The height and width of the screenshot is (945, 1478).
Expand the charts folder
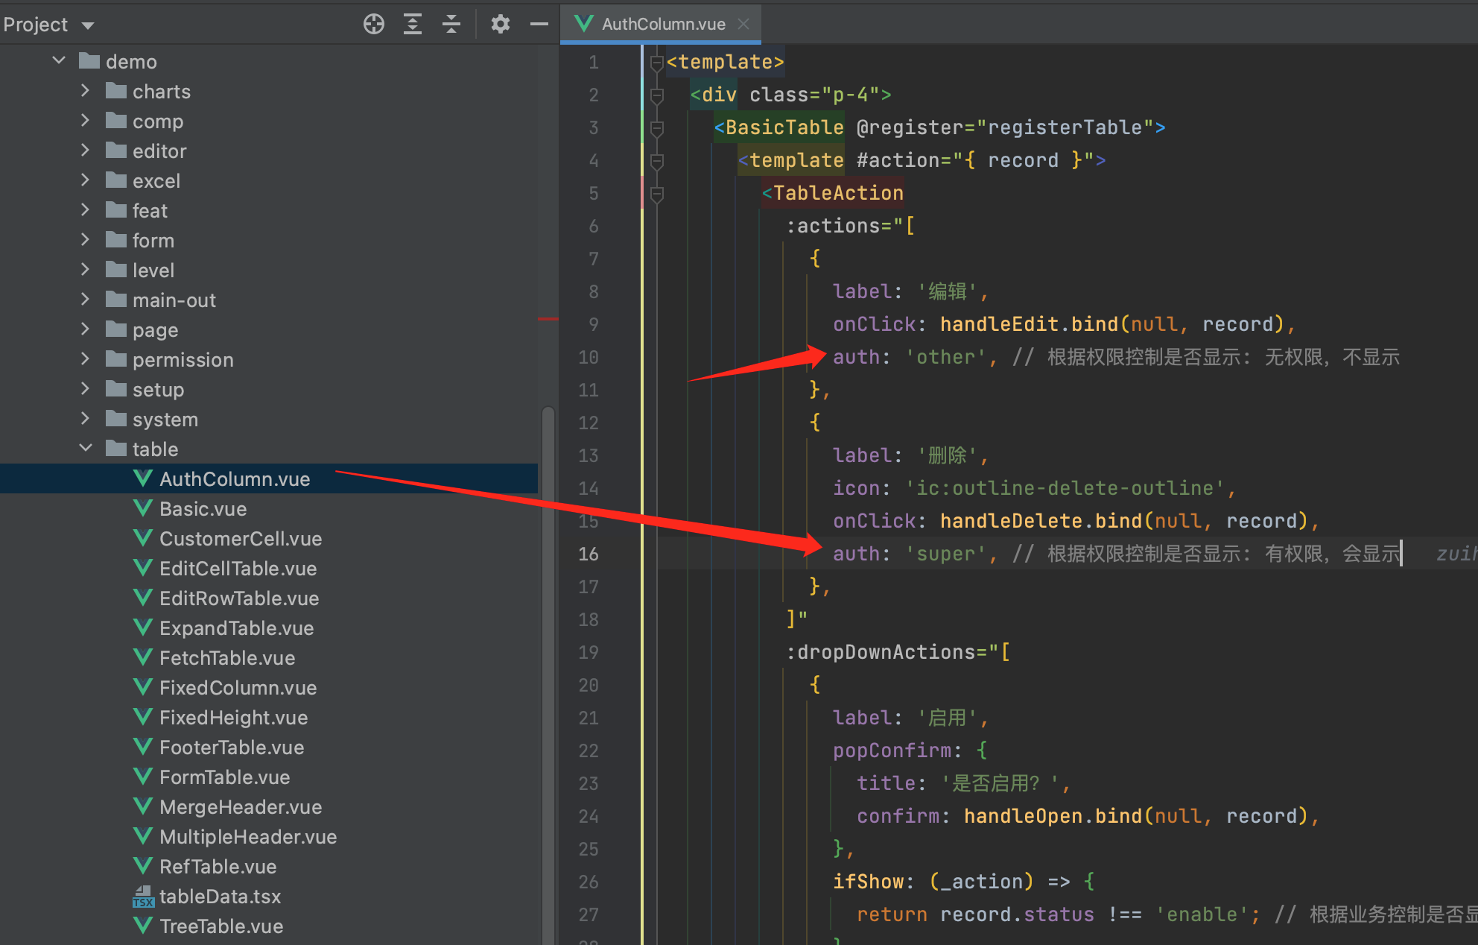(x=84, y=90)
